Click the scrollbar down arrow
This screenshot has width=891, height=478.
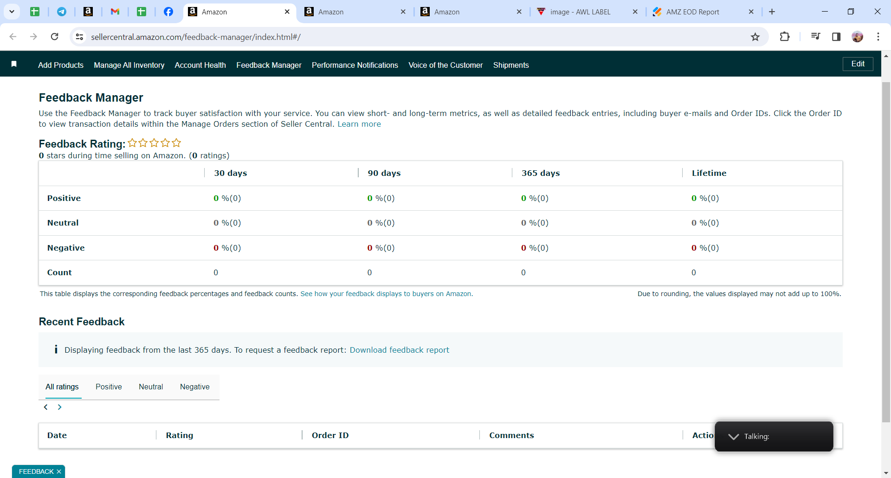tap(886, 473)
